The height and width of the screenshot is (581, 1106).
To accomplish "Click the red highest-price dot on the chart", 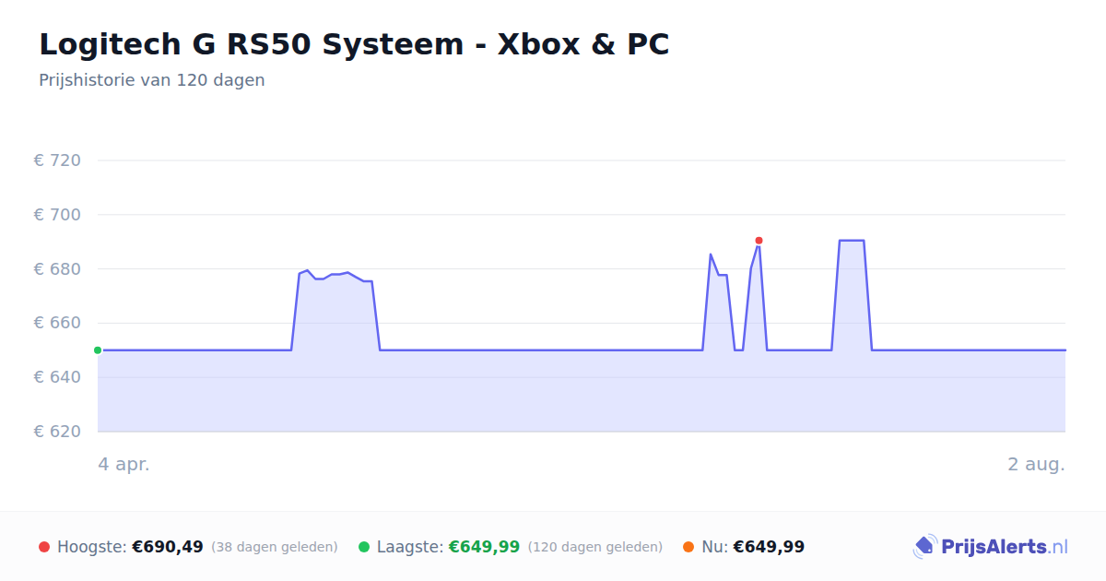I will [x=759, y=241].
